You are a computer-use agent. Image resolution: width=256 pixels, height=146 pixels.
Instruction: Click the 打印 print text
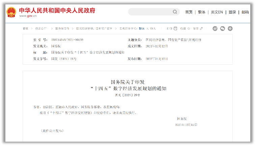pos(169,29)
